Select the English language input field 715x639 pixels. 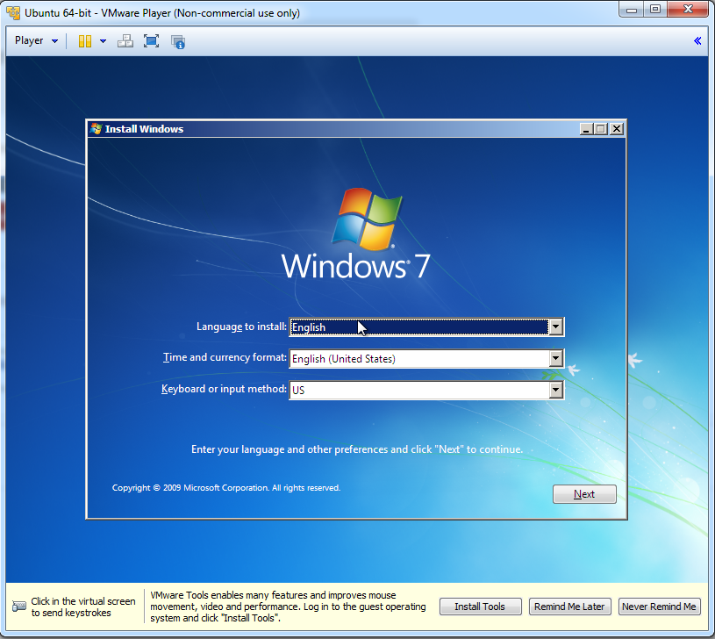click(412, 327)
